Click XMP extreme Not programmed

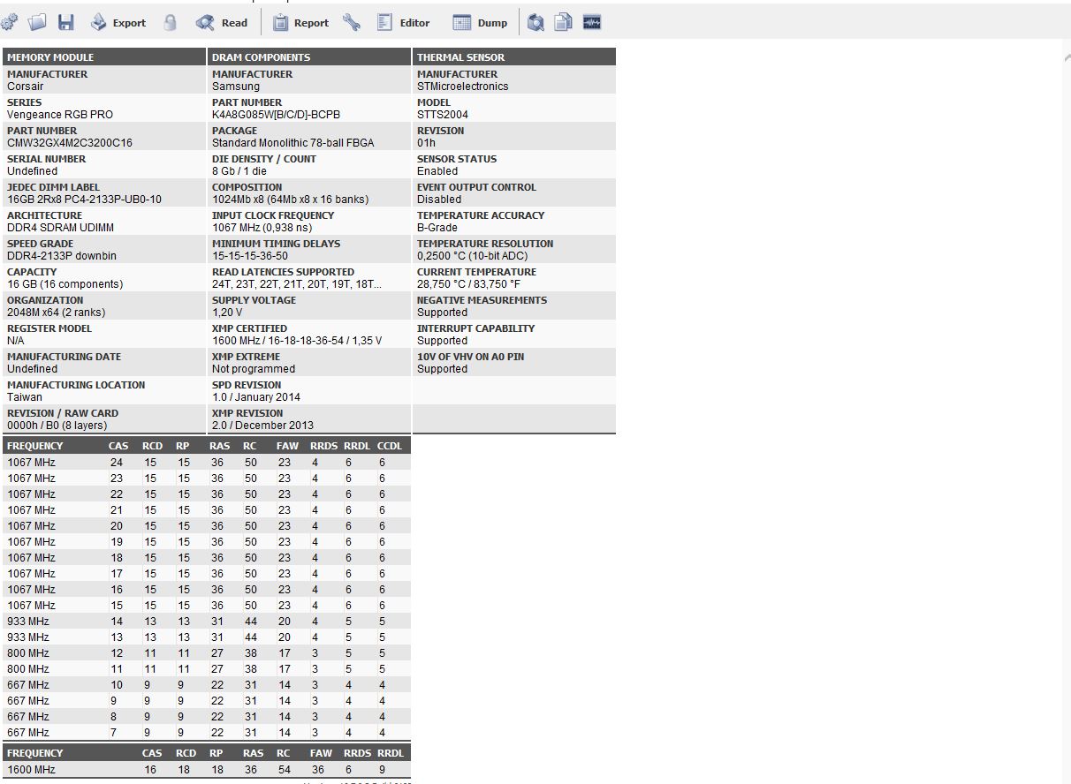(254, 369)
